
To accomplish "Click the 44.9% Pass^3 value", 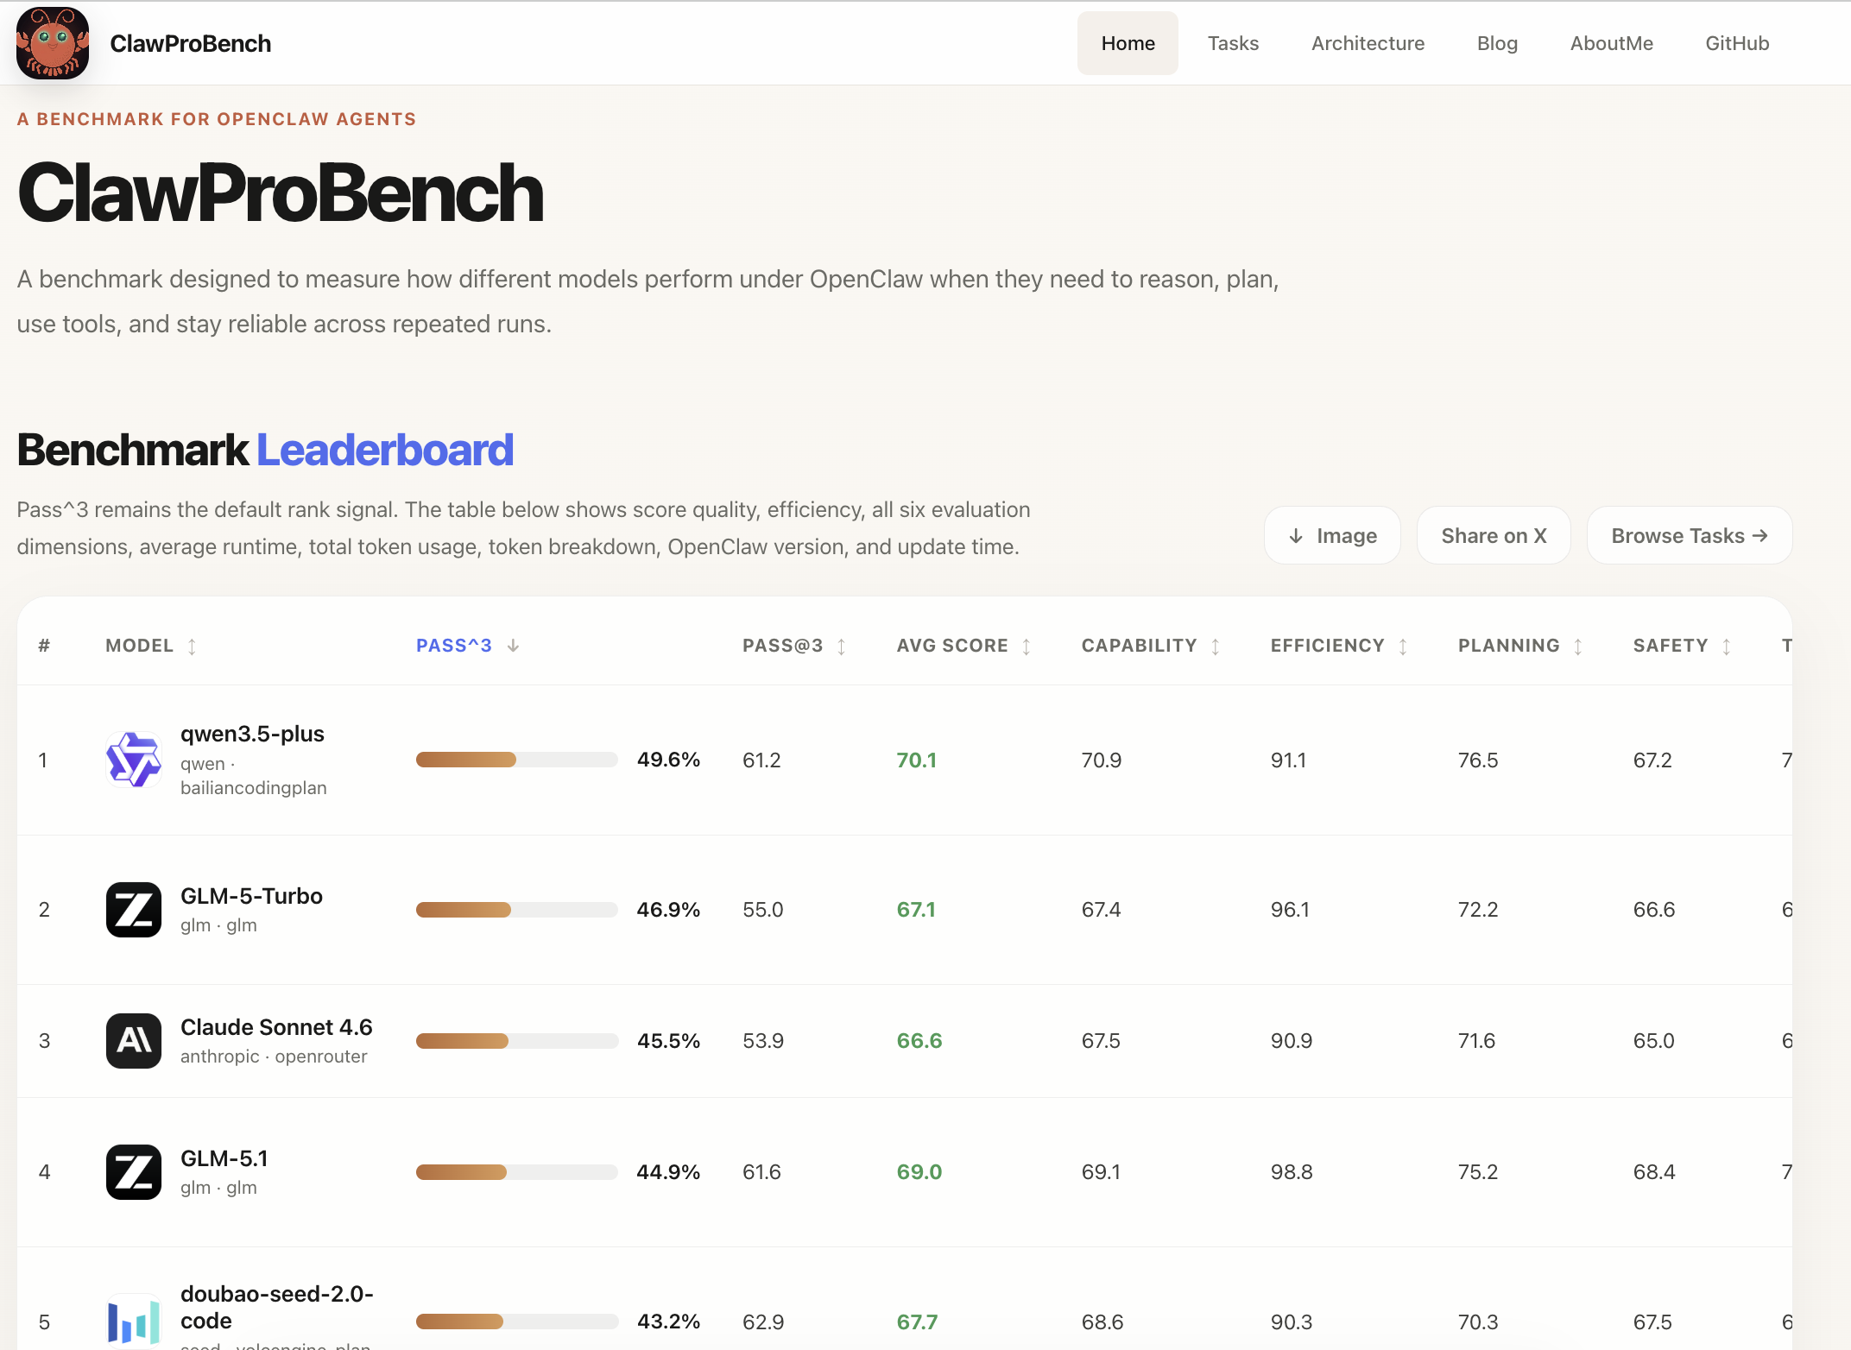I will click(x=668, y=1172).
